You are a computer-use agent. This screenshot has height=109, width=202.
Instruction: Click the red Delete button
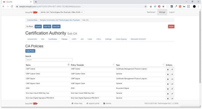pos(171,26)
